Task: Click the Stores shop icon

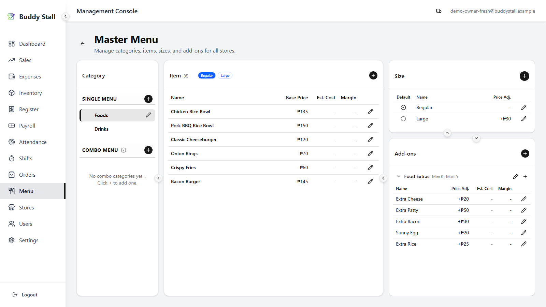Action: coord(12,207)
